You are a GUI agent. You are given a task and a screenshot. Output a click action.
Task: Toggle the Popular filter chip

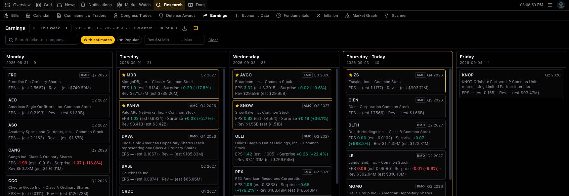pyautogui.click(x=129, y=40)
